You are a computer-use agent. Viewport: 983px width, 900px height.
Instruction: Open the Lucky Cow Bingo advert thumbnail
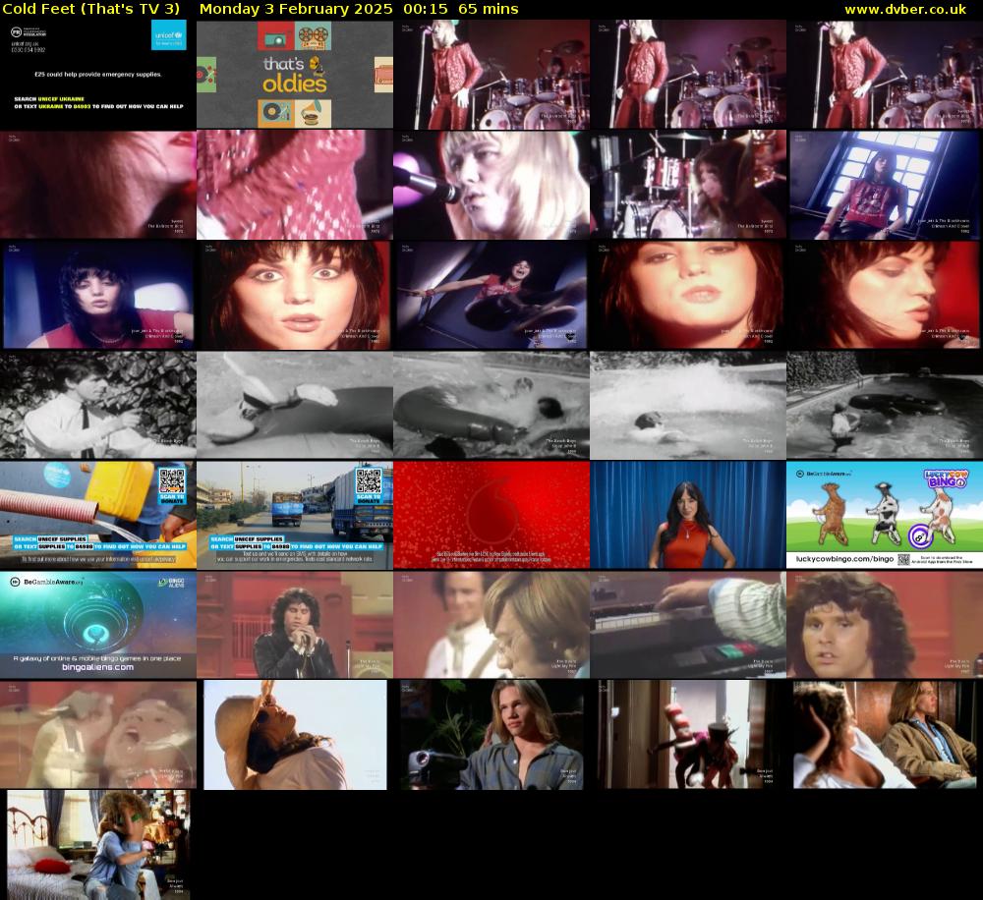pos(885,515)
